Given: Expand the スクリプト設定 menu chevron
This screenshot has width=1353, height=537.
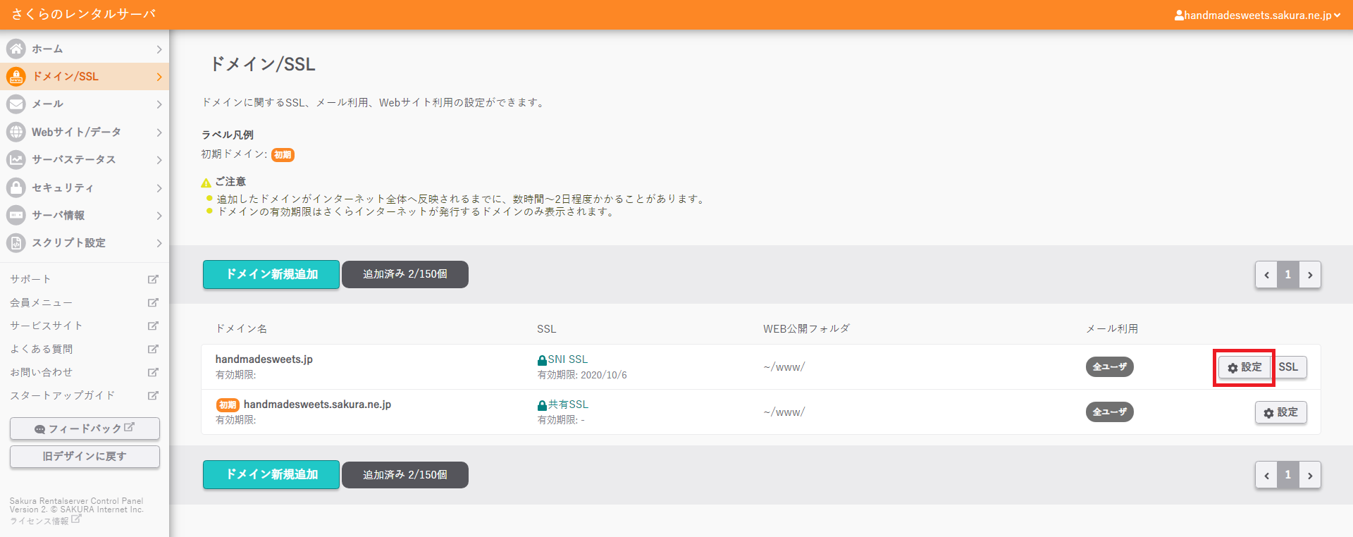Looking at the screenshot, I should click(x=159, y=243).
